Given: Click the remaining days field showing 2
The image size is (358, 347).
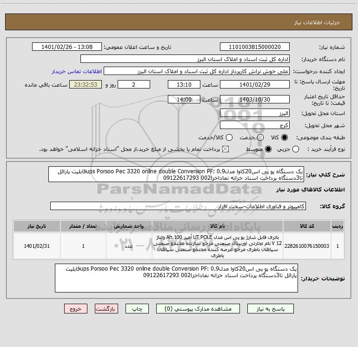Looking at the screenshot, I should click(x=134, y=84).
